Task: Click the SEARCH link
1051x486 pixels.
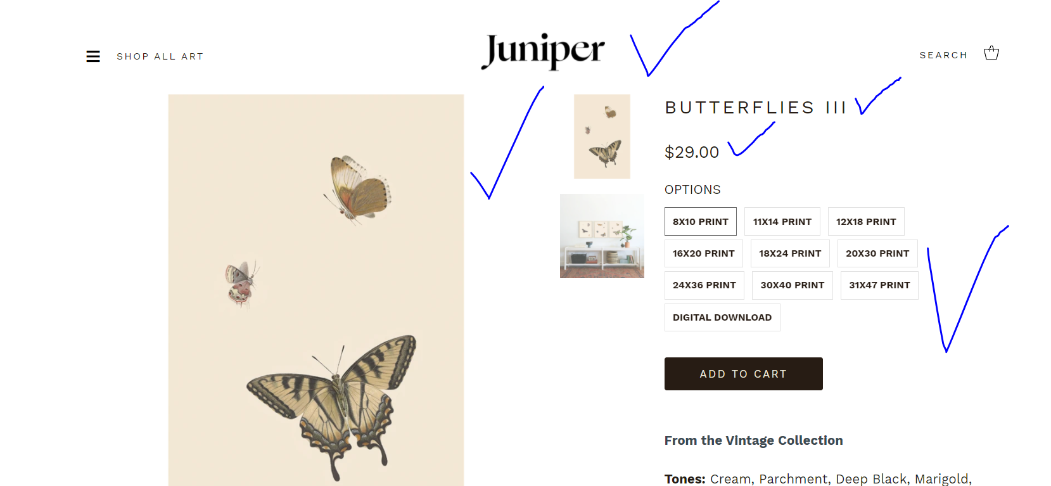Action: coord(943,55)
